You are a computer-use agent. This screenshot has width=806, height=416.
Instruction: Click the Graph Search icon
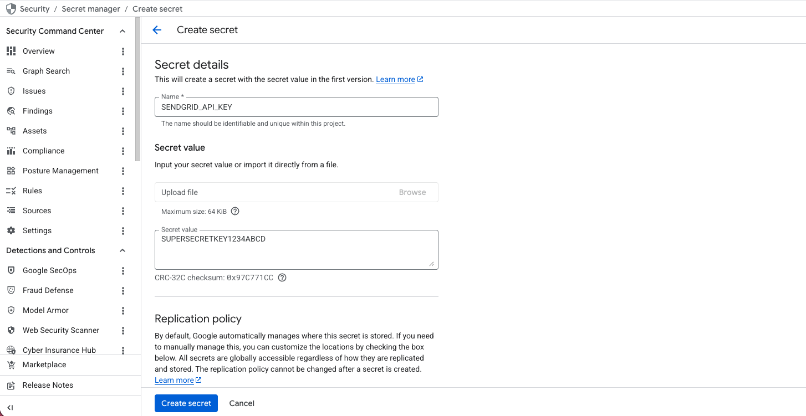click(x=11, y=71)
